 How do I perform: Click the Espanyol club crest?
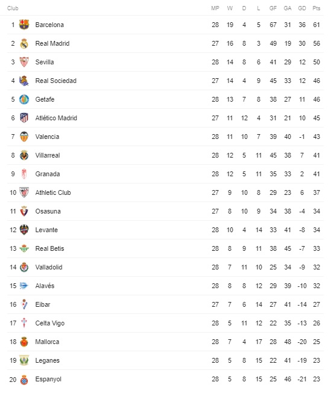24,379
